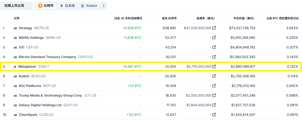This screenshot has width=302, height=120.
Task: Open Galaxy Digital Holdings Ltd link
Action: click(x=40, y=105)
